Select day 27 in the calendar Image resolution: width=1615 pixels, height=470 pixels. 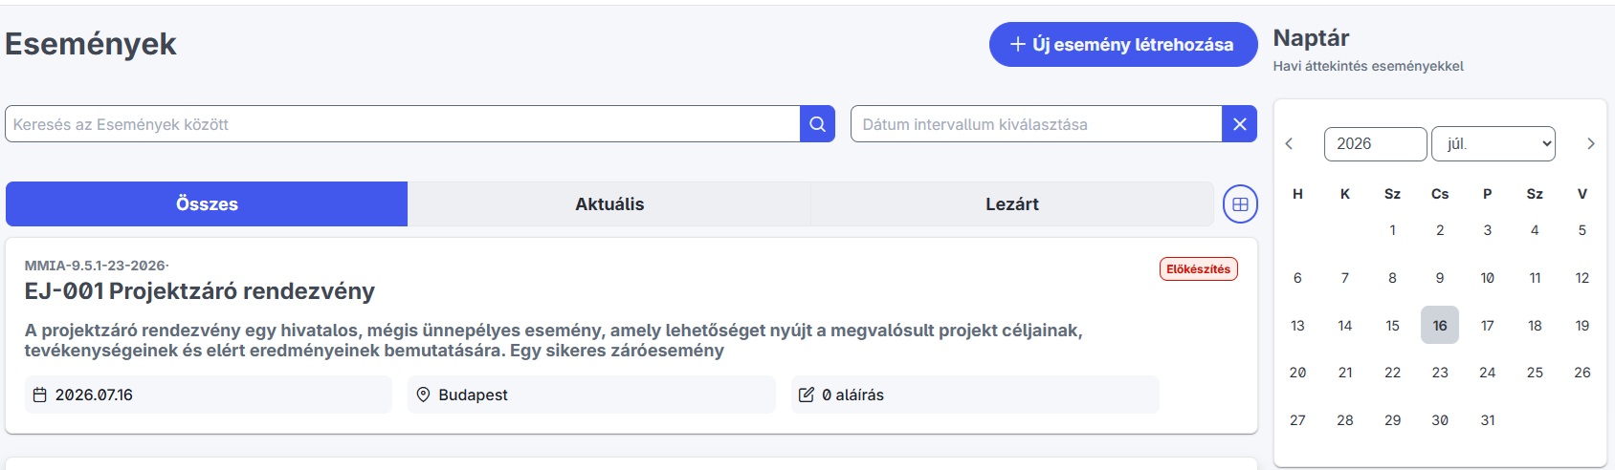[x=1297, y=420]
